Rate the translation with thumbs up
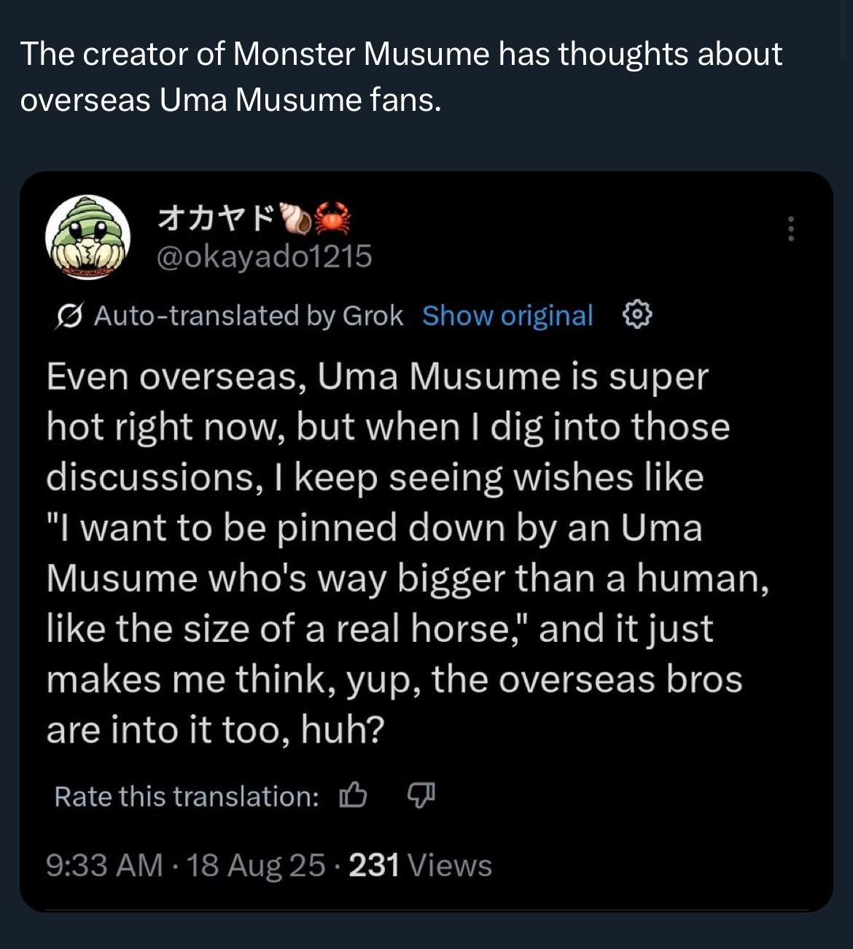Screen dimensions: 853x949 pyautogui.click(x=353, y=796)
